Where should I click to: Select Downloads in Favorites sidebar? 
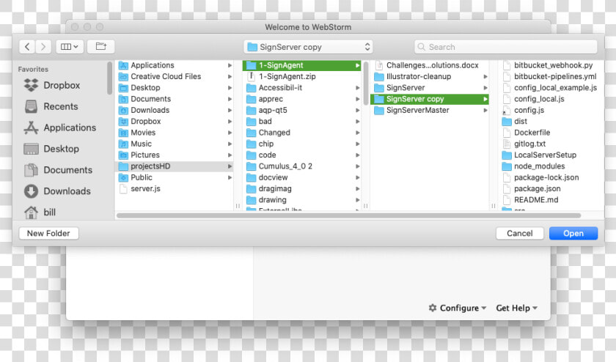click(57, 191)
